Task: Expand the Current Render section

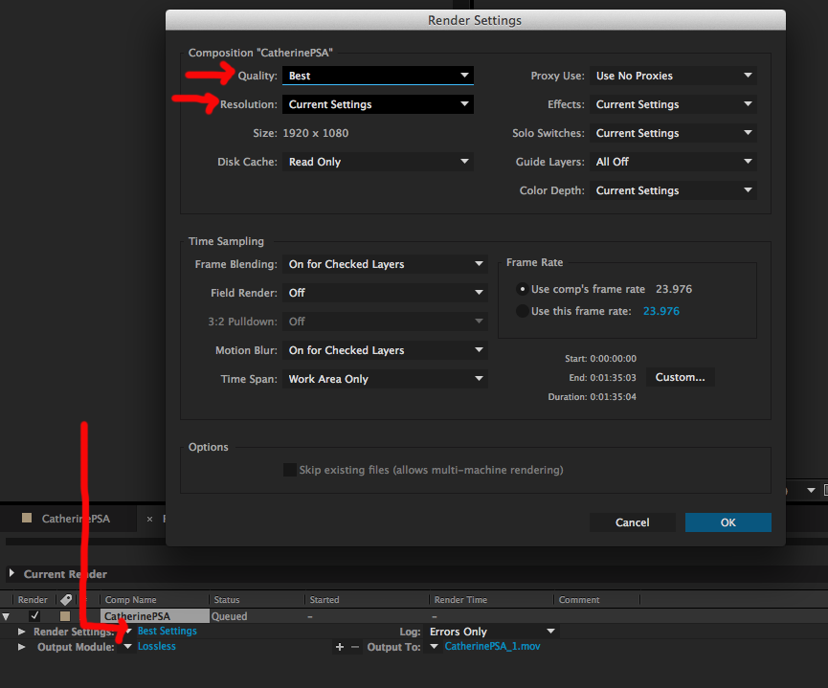Action: click(x=11, y=573)
